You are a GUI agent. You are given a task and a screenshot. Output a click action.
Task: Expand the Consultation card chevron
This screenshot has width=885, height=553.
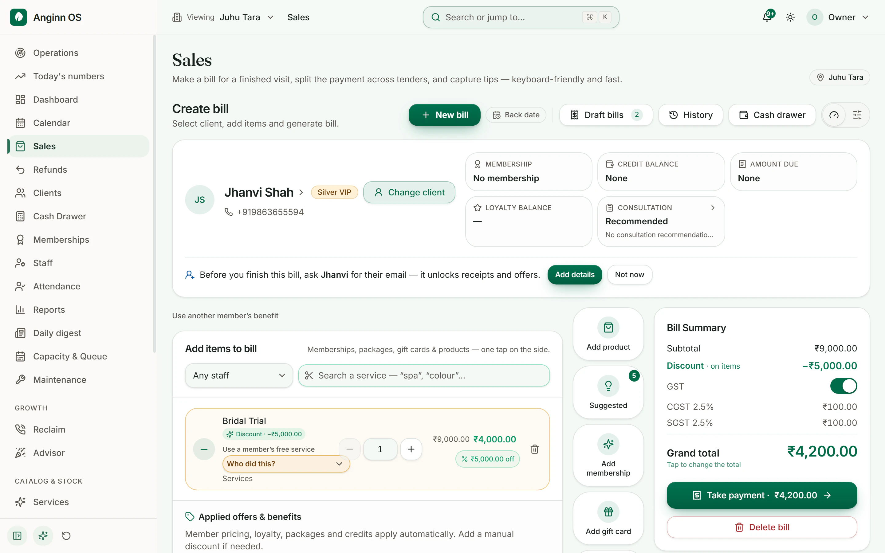(x=712, y=208)
